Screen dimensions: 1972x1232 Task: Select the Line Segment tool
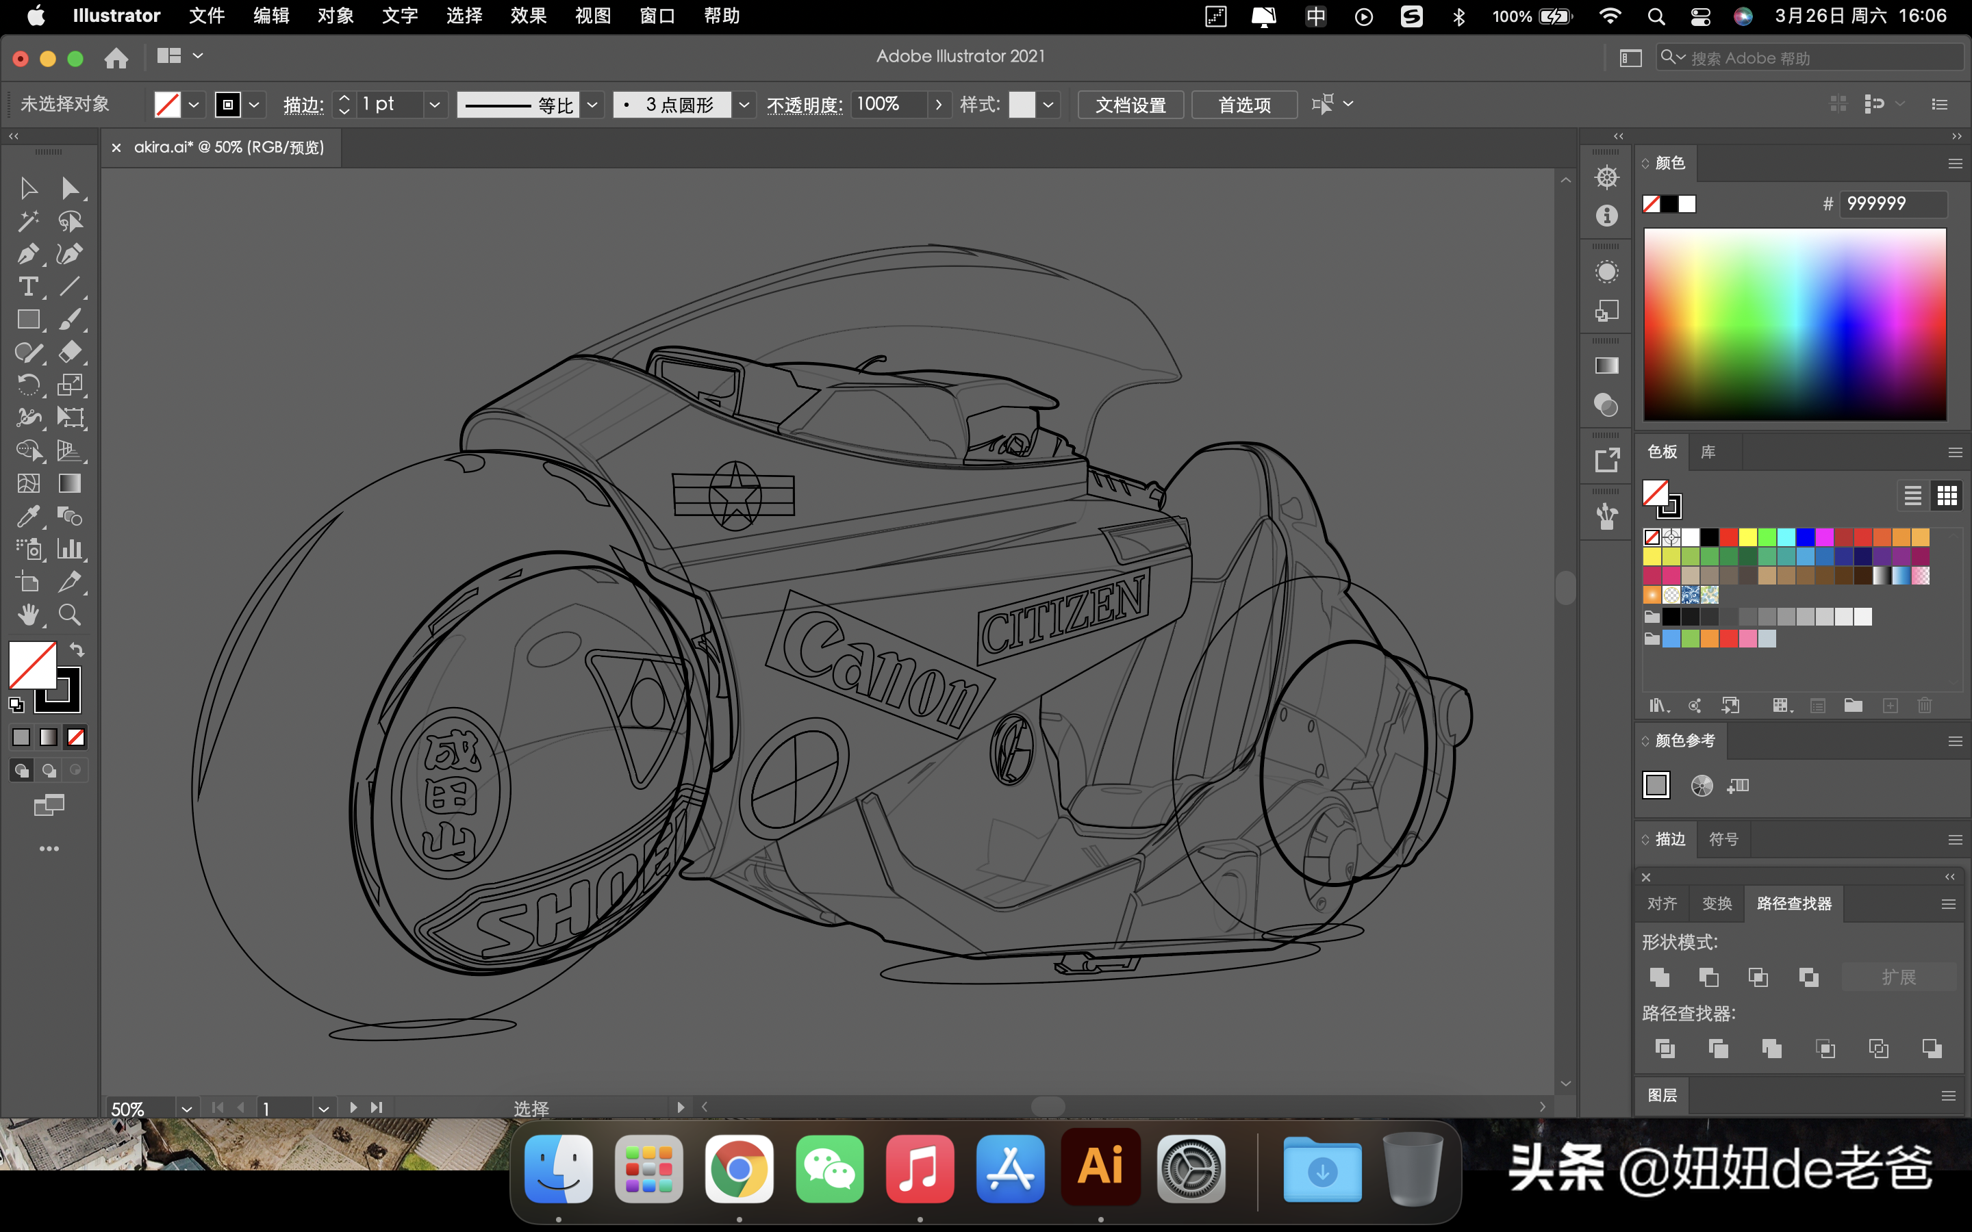coord(70,286)
